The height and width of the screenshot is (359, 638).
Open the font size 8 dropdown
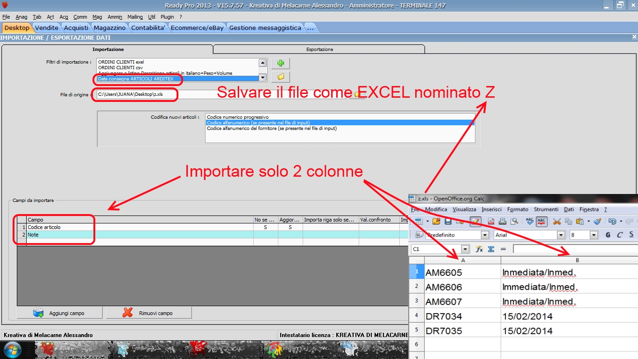pos(594,235)
